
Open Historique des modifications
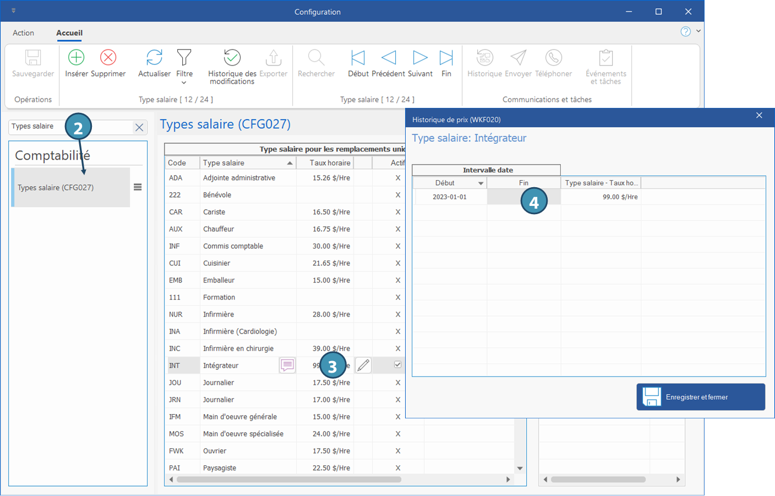(x=232, y=58)
